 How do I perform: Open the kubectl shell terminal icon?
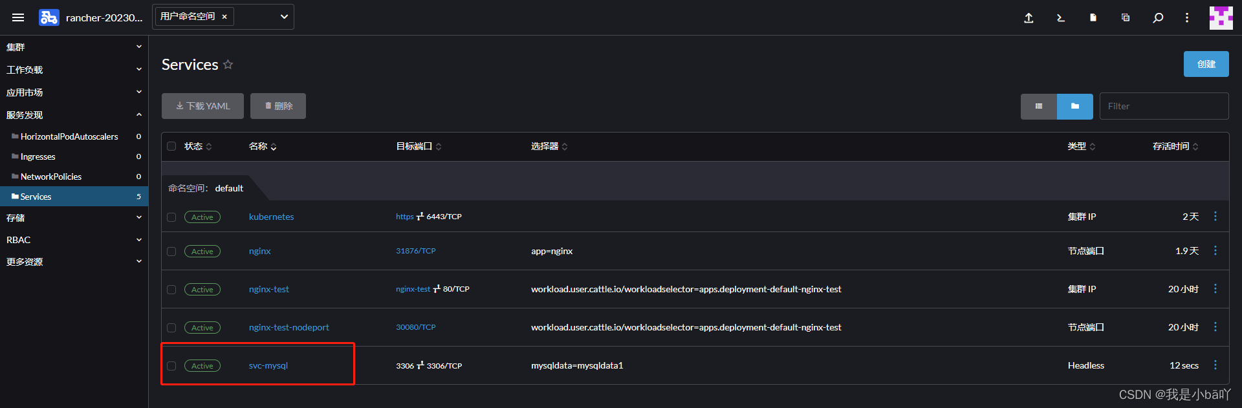tap(1061, 18)
